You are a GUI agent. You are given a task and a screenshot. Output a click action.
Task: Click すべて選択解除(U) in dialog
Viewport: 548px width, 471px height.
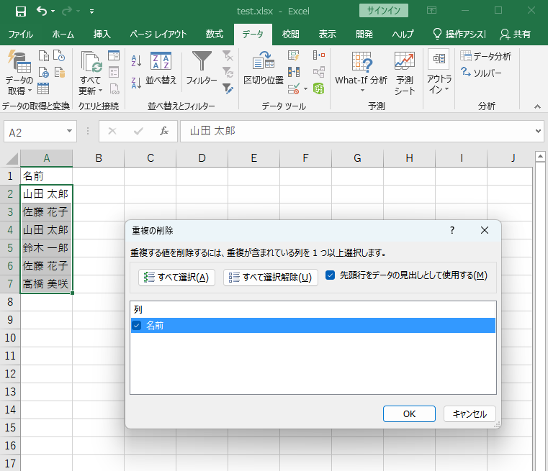pyautogui.click(x=271, y=278)
